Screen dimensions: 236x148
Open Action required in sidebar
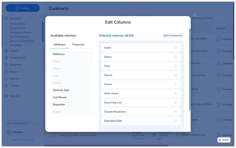pyautogui.click(x=17, y=24)
